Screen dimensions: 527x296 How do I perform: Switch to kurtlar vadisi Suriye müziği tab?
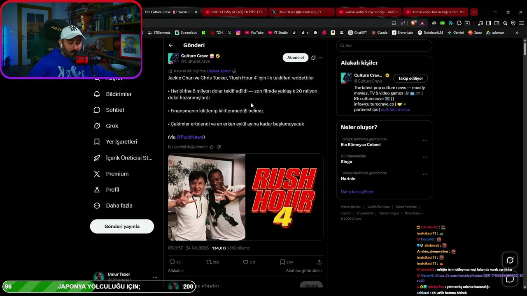368,12
